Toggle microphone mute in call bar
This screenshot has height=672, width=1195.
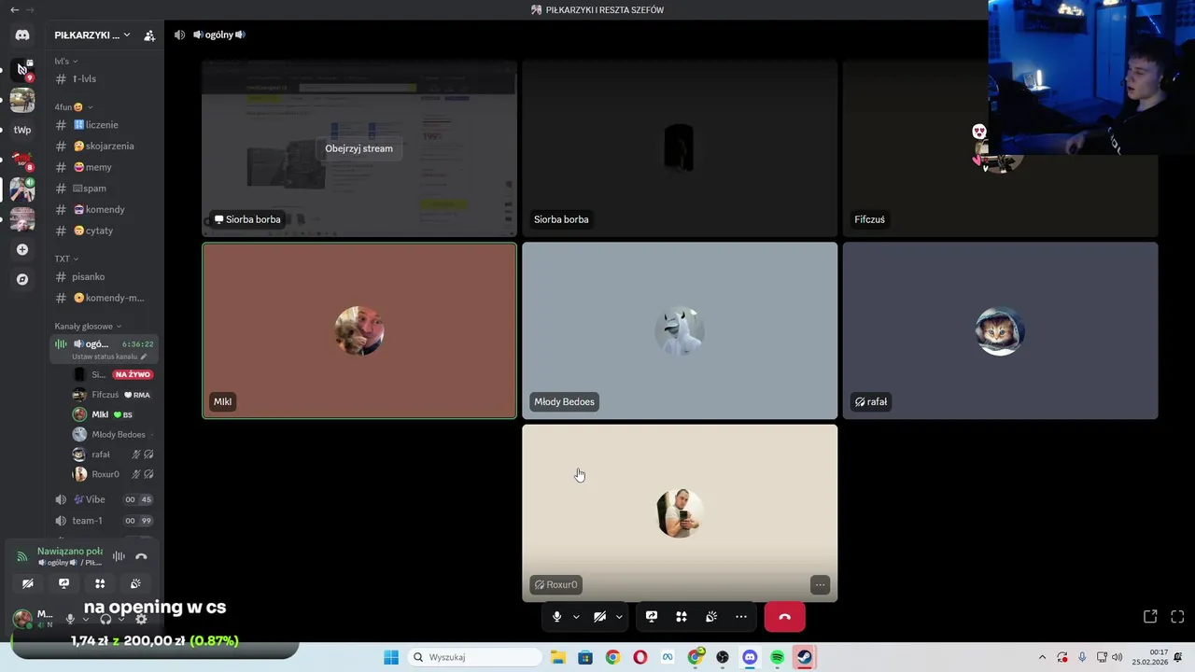556,617
